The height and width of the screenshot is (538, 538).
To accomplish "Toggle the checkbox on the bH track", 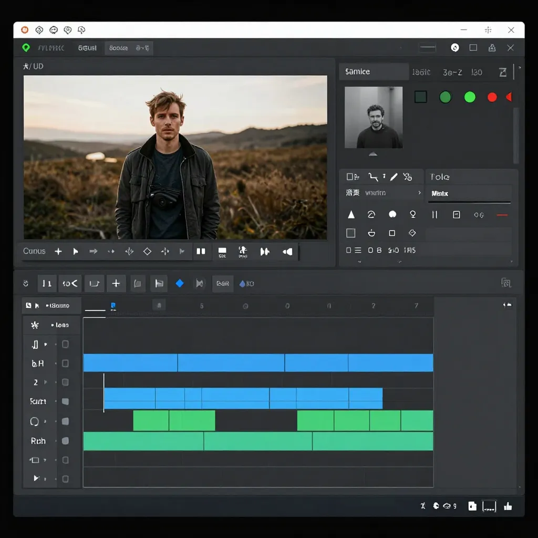I will point(65,363).
